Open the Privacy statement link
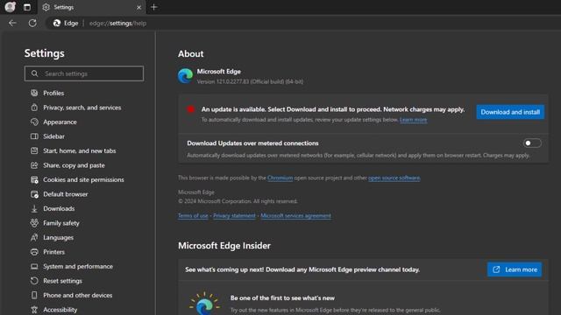Screen dimensions: 561x315 tap(234, 216)
